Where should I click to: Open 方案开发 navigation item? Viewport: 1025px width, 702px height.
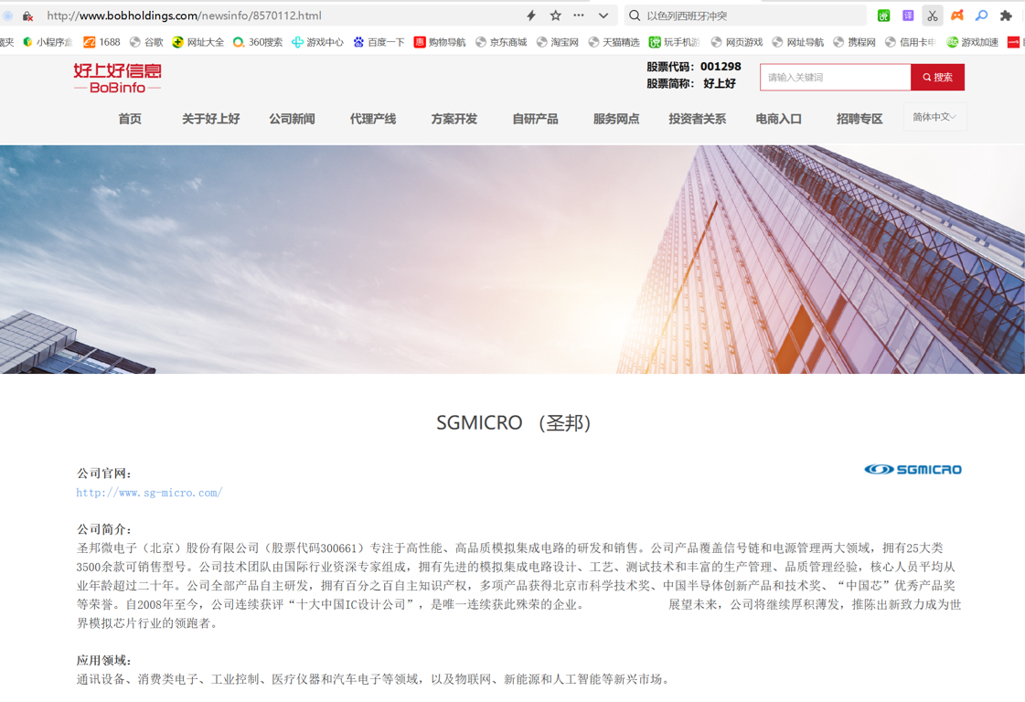tap(454, 119)
